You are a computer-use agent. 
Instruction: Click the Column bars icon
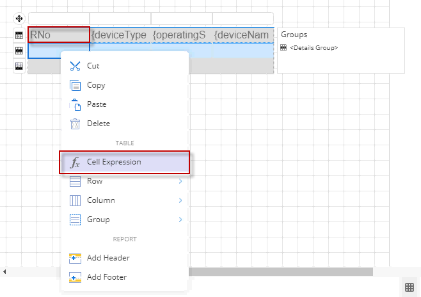tap(75, 200)
